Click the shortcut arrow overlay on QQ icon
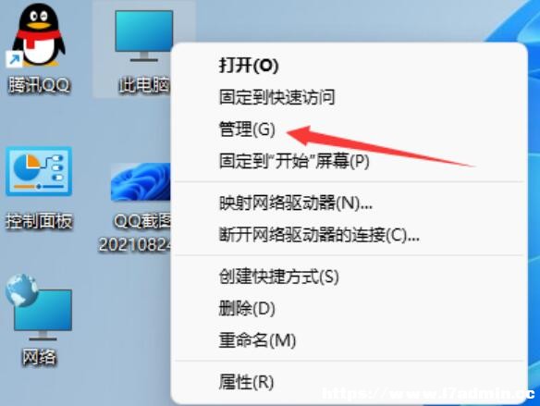This screenshot has width=540, height=406. coord(14,60)
